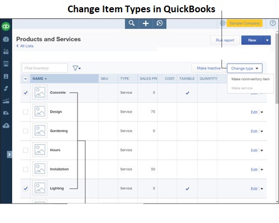Click the New button
The width and height of the screenshot is (279, 223).
pyautogui.click(x=252, y=40)
